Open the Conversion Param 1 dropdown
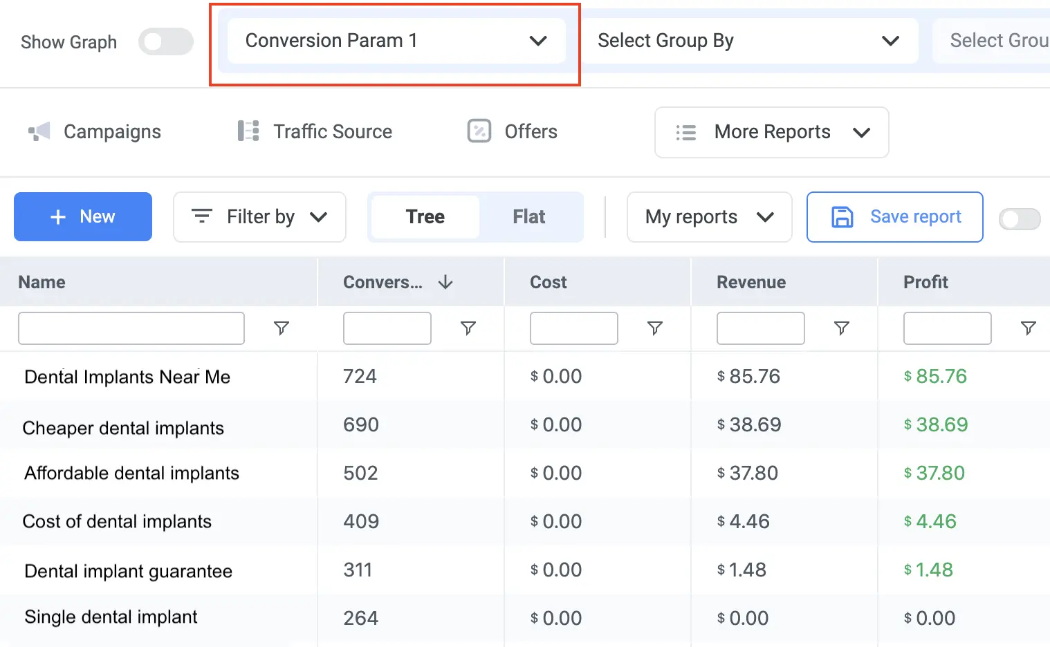Image resolution: width=1050 pixels, height=647 pixels. click(396, 41)
